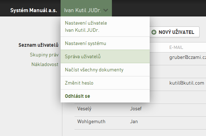
Task: Click Odhlásit se to log out
Action: pos(105,96)
